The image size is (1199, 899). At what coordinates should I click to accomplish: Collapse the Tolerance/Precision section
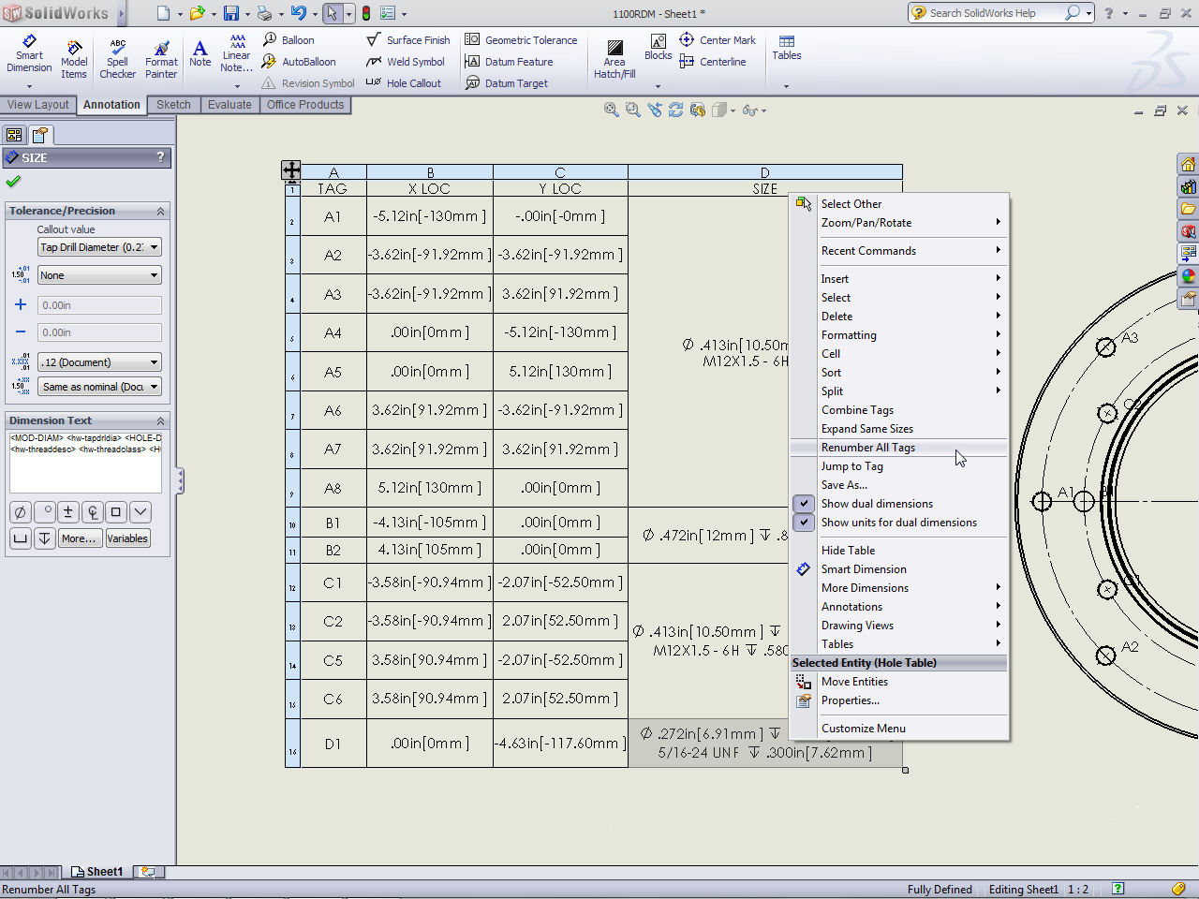click(160, 212)
